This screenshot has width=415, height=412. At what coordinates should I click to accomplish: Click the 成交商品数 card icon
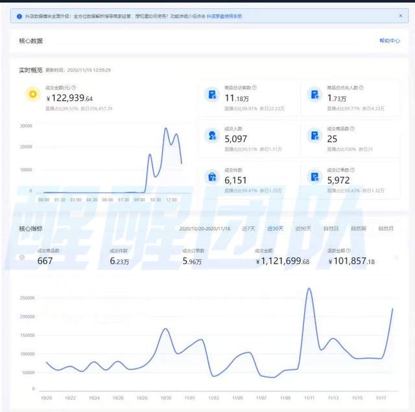pos(314,135)
